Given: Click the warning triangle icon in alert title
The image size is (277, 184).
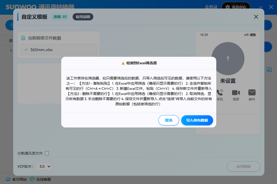Looking at the screenshot, I should point(123,63).
